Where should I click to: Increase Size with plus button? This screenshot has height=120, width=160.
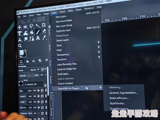point(38,91)
